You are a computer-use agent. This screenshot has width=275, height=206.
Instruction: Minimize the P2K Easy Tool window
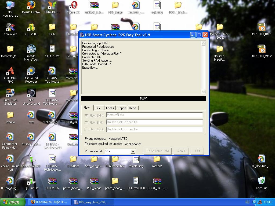pos(193,35)
